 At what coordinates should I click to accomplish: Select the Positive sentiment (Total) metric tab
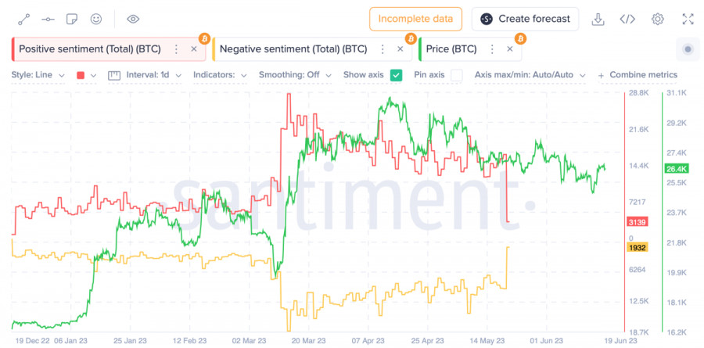[89, 49]
